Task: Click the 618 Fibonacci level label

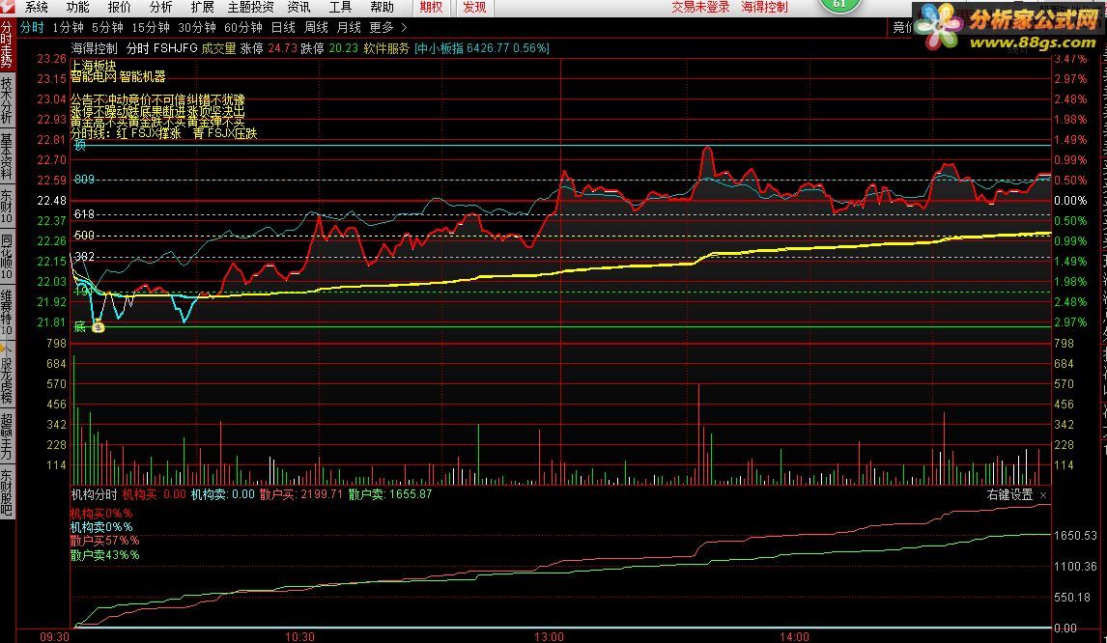Action: coord(84,214)
